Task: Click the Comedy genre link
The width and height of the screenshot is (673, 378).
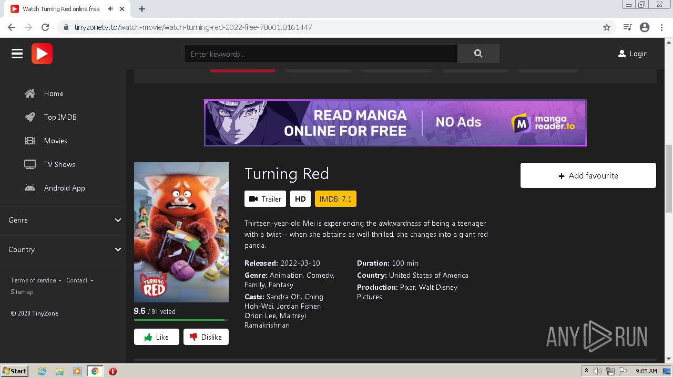Action: pyautogui.click(x=320, y=275)
